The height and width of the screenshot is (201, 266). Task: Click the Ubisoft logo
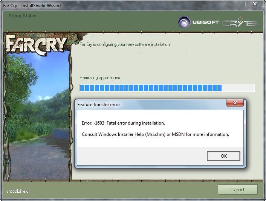[x=199, y=22]
